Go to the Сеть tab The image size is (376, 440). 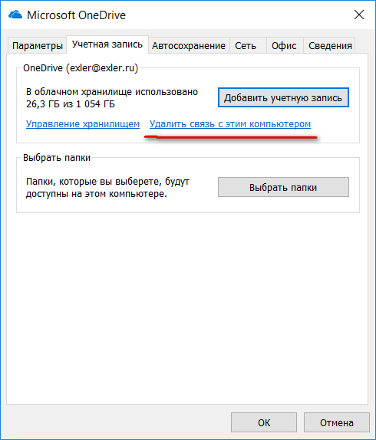[x=246, y=45]
